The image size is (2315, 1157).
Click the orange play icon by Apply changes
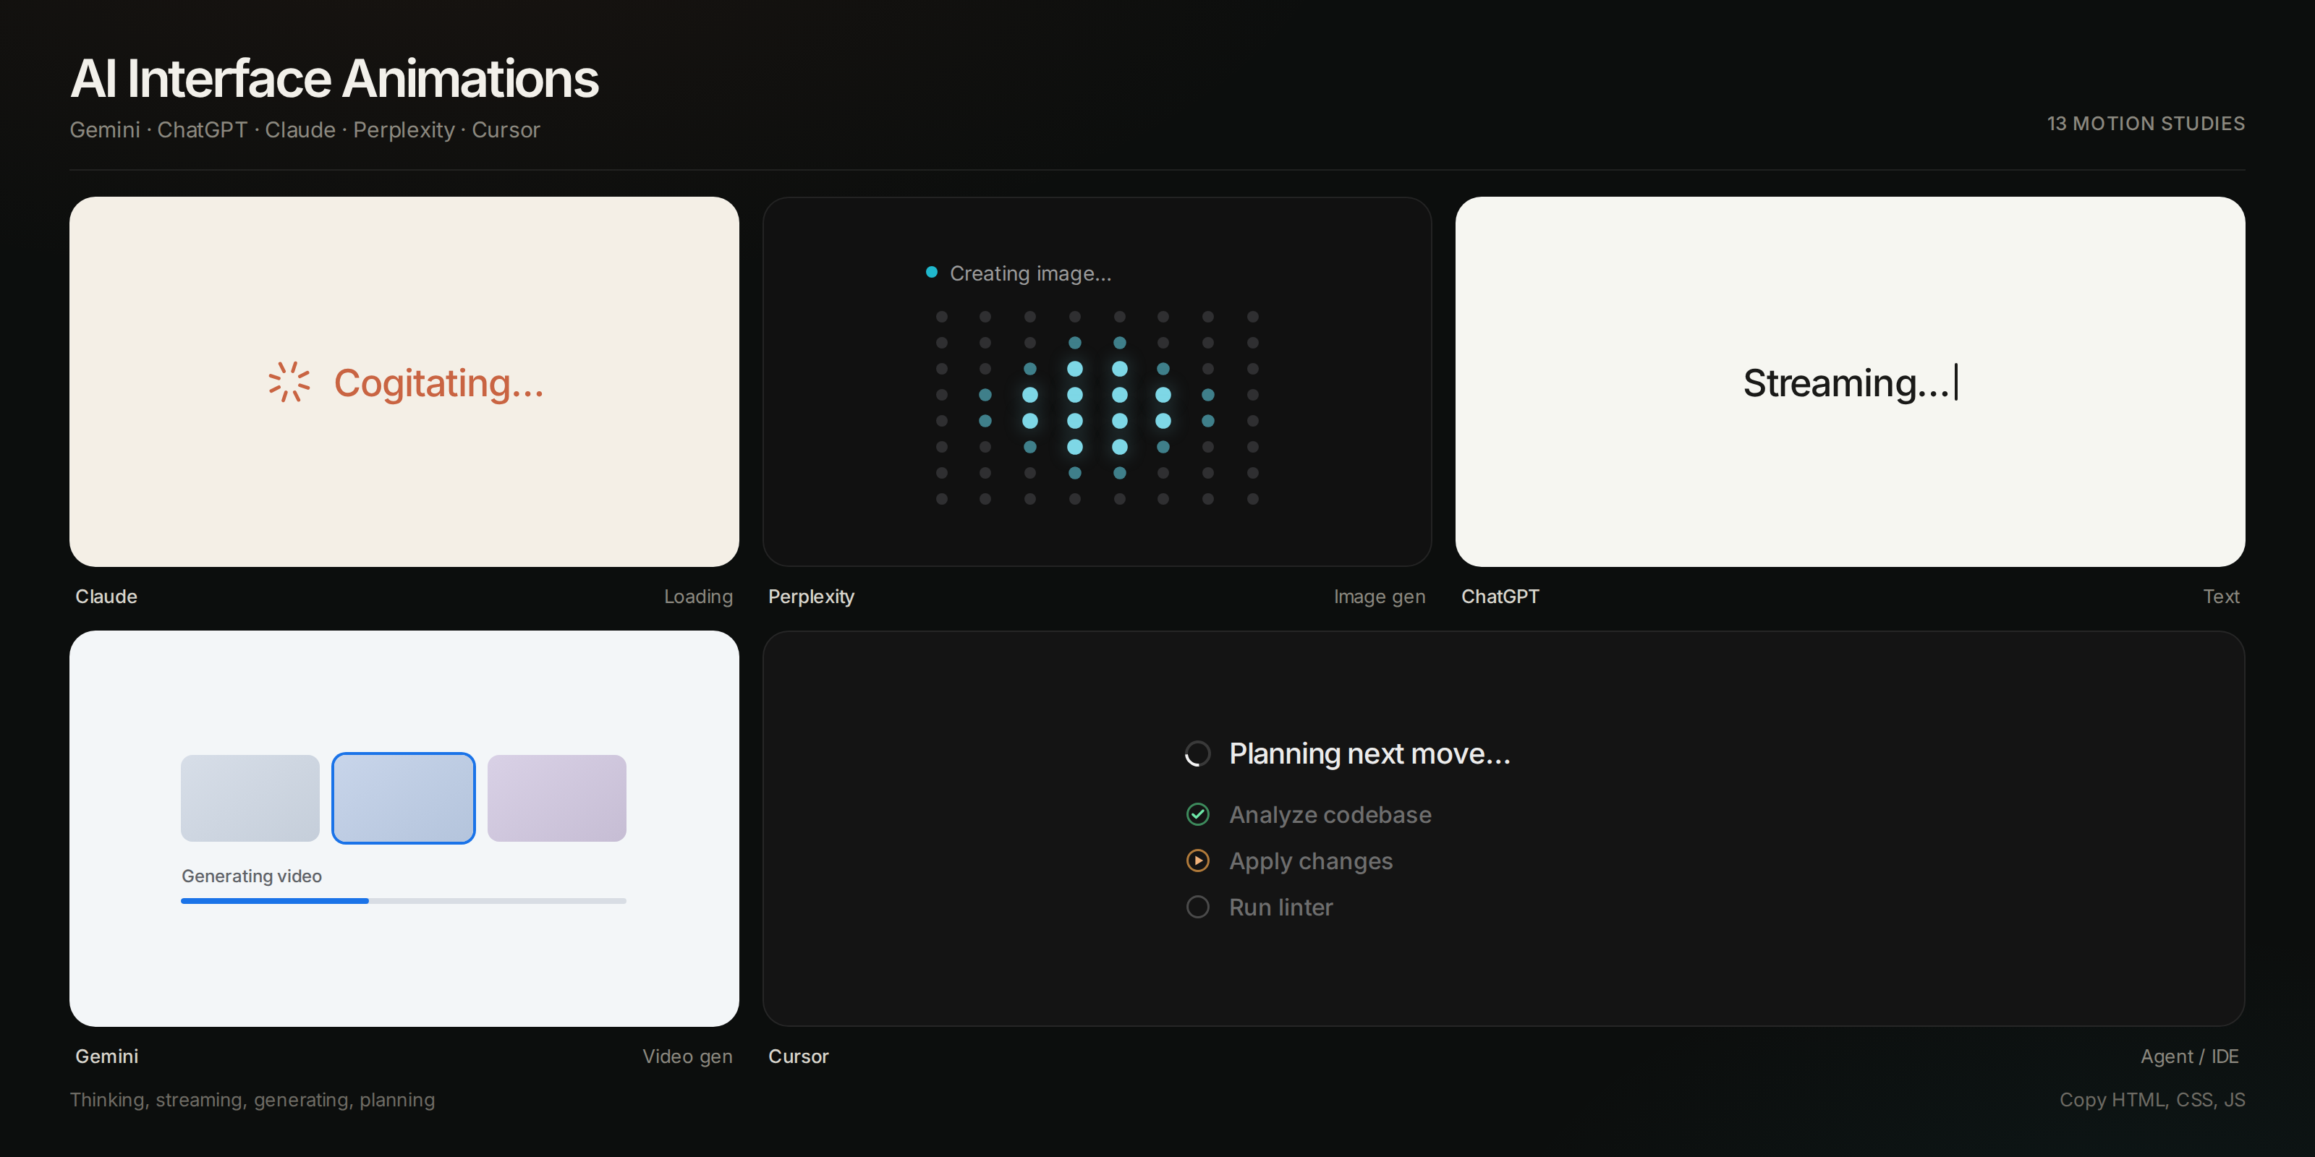pyautogui.click(x=1198, y=861)
